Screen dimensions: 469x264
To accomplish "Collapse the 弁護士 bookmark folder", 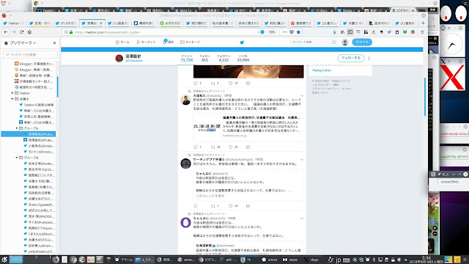I will [x=12, y=99].
